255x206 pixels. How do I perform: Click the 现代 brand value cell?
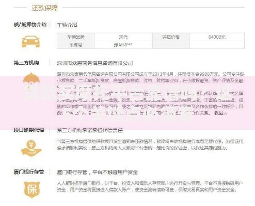(x=123, y=37)
